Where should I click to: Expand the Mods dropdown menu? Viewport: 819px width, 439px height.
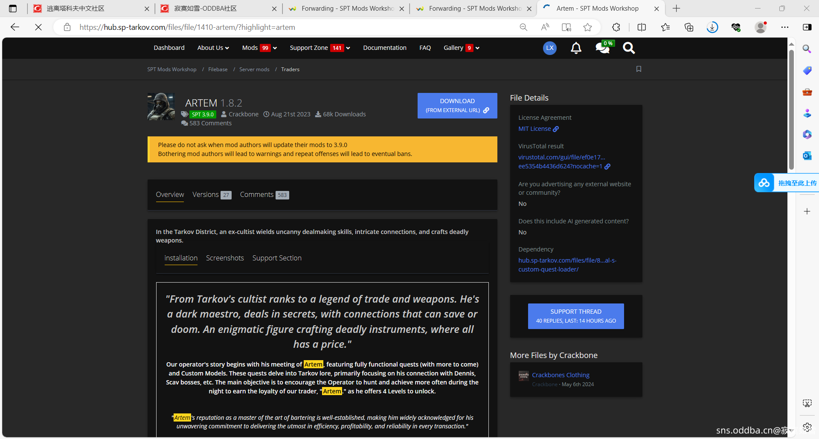point(259,48)
